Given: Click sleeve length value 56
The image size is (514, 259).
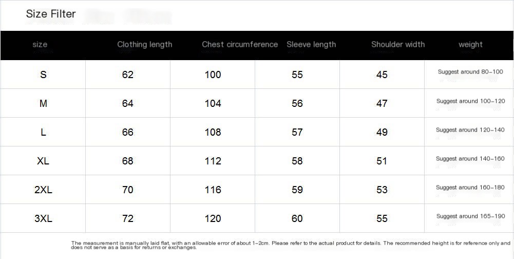Looking at the screenshot, I should pos(297,104).
